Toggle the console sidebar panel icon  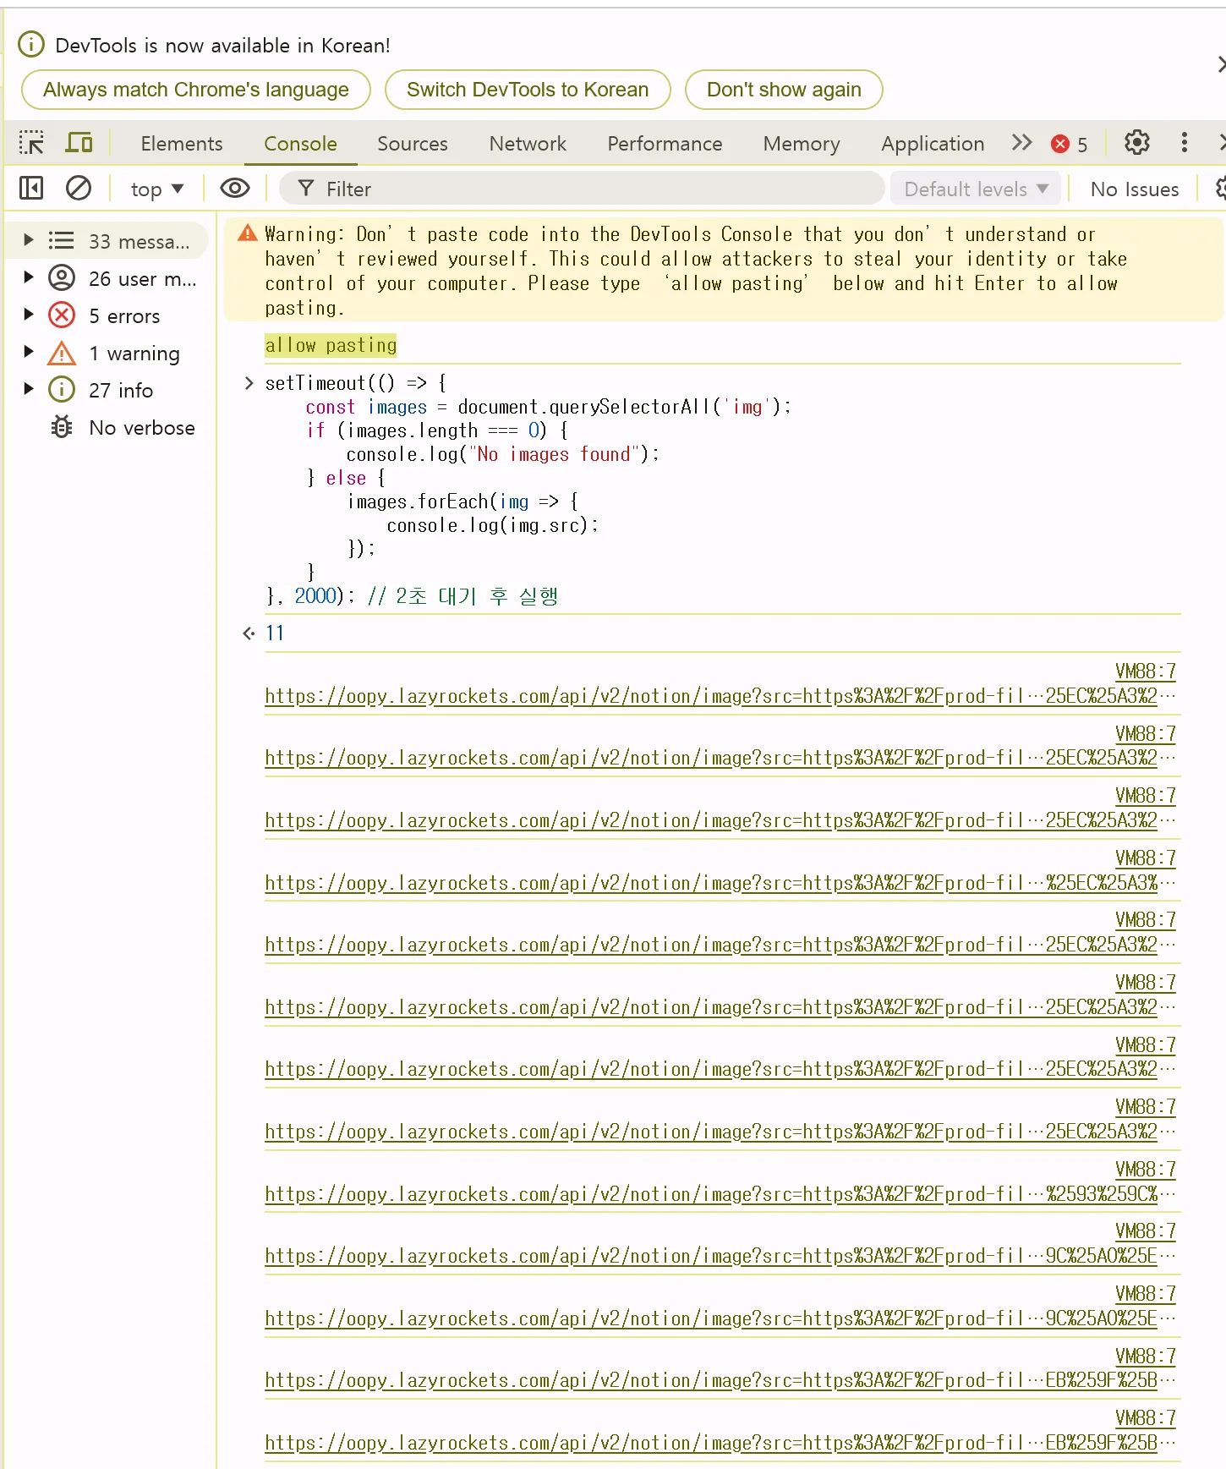click(x=31, y=189)
